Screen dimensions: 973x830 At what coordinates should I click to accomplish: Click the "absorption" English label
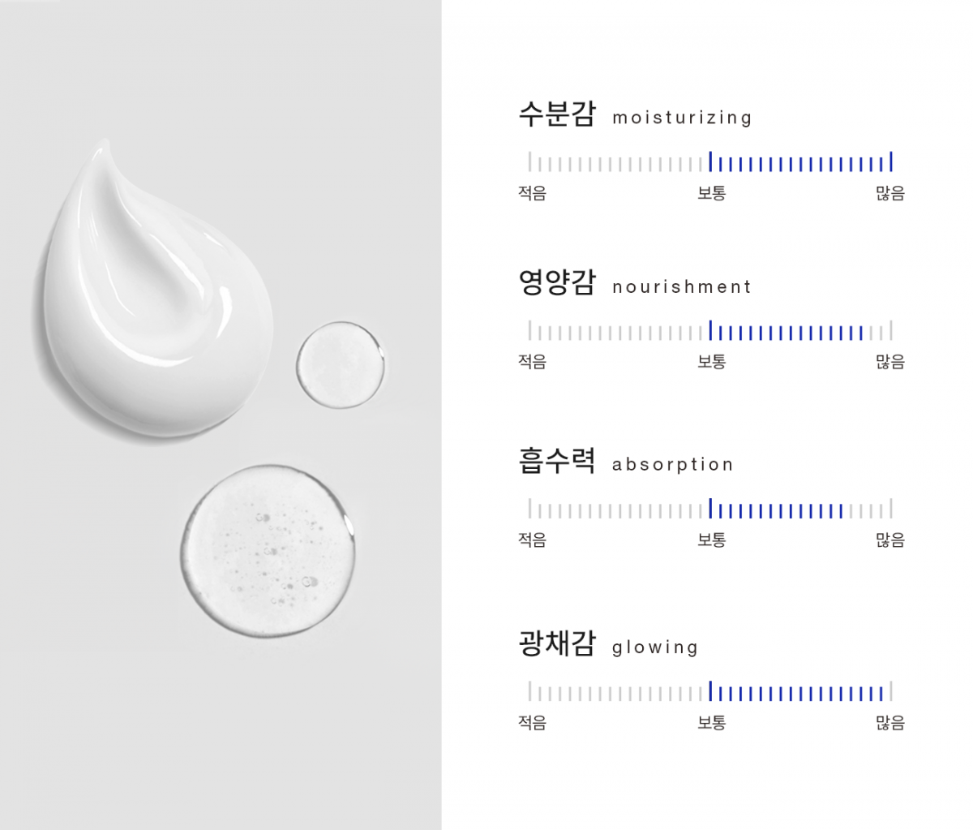click(x=672, y=464)
